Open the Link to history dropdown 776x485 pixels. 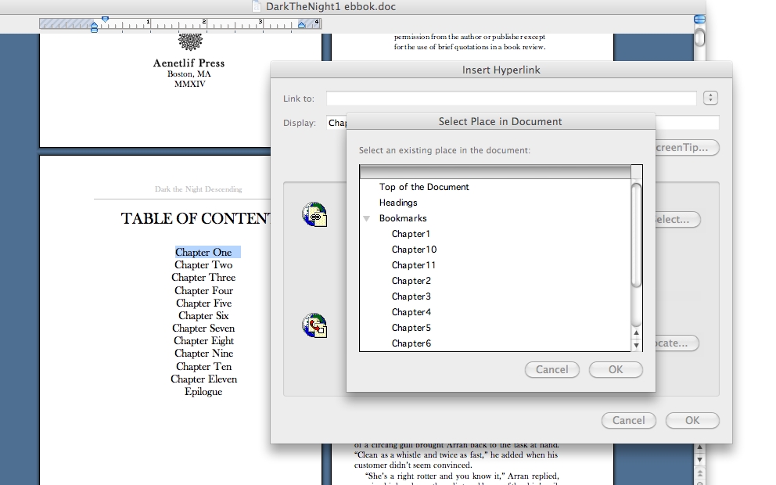pos(710,99)
